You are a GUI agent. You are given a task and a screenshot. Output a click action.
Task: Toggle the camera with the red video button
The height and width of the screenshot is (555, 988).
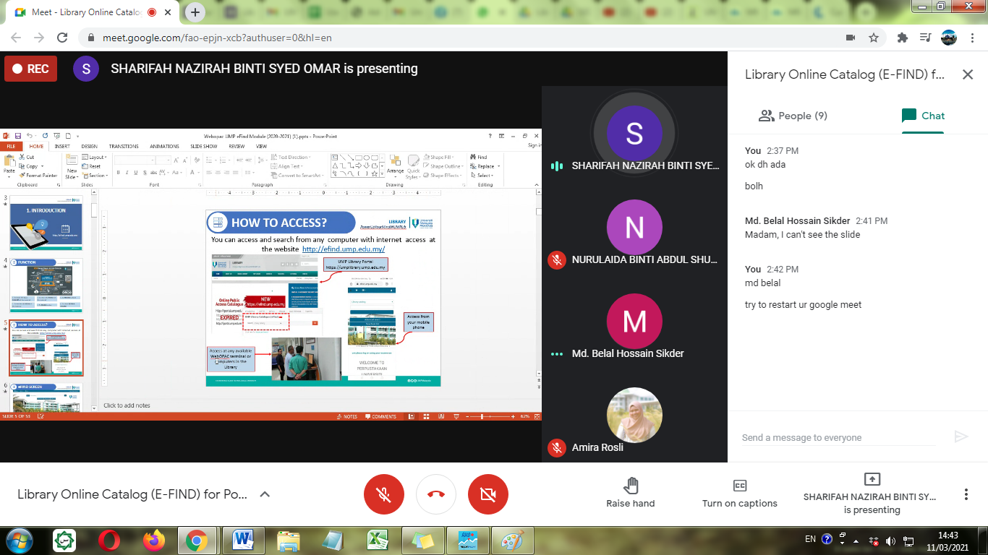tap(488, 495)
